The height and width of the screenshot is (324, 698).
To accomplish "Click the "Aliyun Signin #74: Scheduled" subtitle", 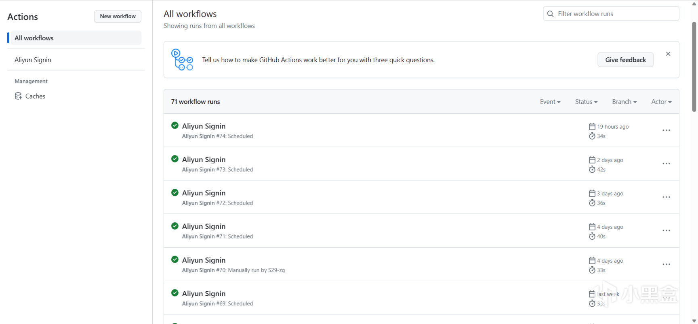I will (x=218, y=136).
